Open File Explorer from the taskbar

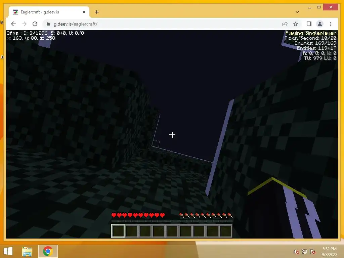27,251
